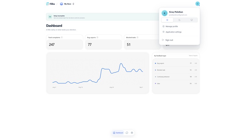Show info for Total complaints

tap(62, 37)
